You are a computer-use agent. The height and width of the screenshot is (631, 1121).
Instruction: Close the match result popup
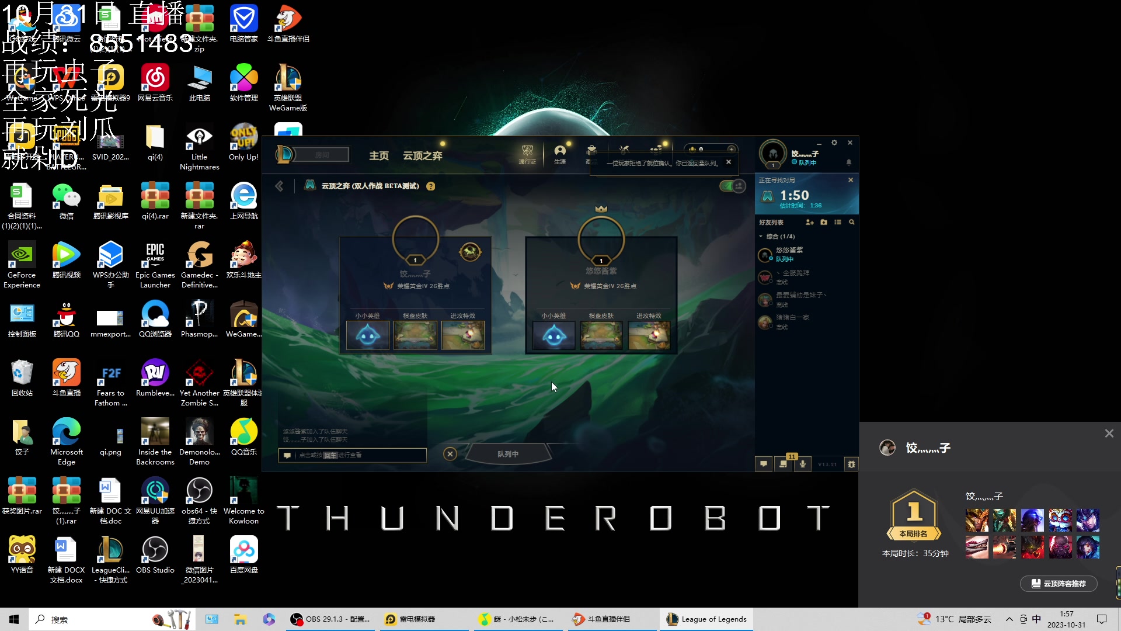point(1109,434)
